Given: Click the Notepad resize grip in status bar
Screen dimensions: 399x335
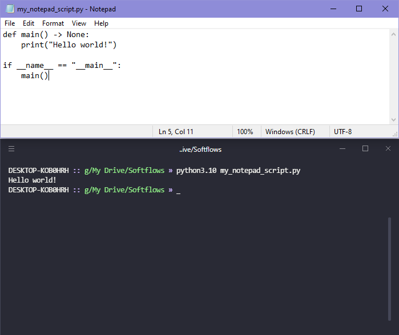Looking at the screenshot, I should [x=394, y=132].
